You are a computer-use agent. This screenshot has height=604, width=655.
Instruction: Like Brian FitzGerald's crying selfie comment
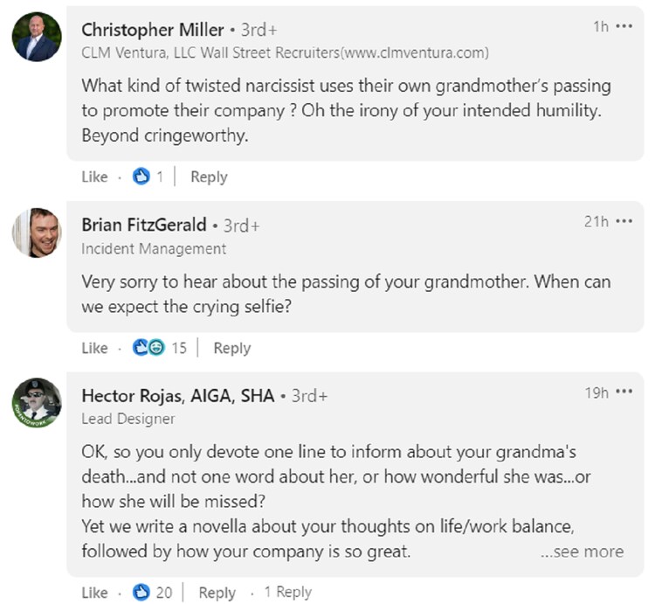94,348
